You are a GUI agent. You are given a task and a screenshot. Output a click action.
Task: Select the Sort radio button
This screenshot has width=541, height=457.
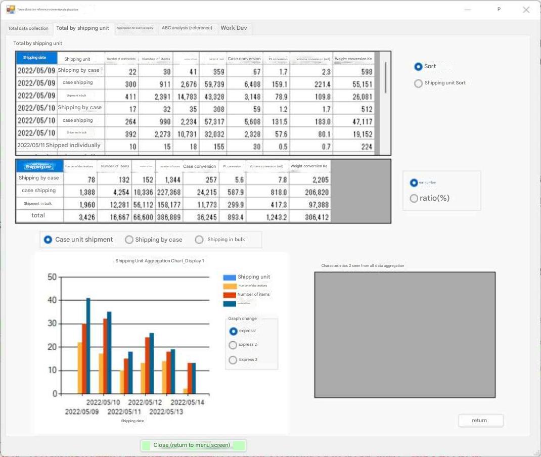pyautogui.click(x=418, y=67)
